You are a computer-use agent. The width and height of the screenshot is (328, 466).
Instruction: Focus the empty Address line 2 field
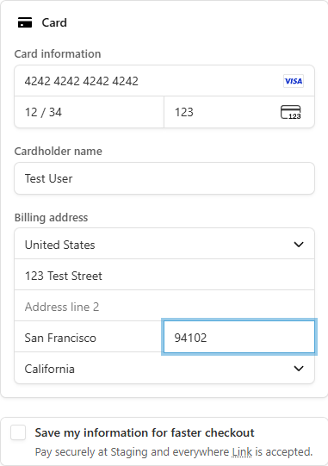pyautogui.click(x=164, y=306)
